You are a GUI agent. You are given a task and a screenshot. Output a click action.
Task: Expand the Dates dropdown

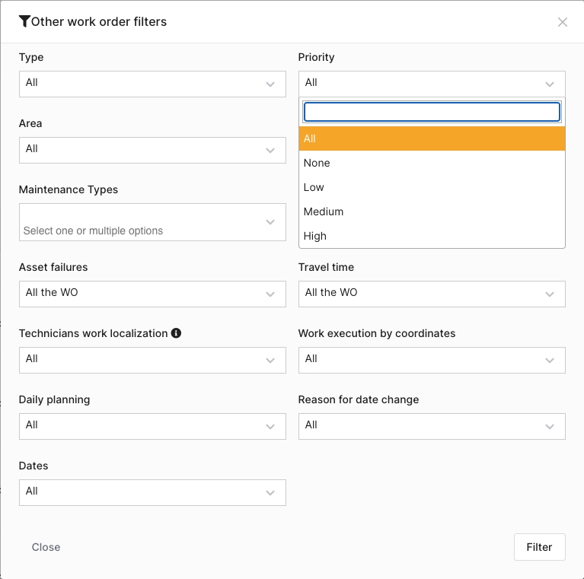pos(152,492)
